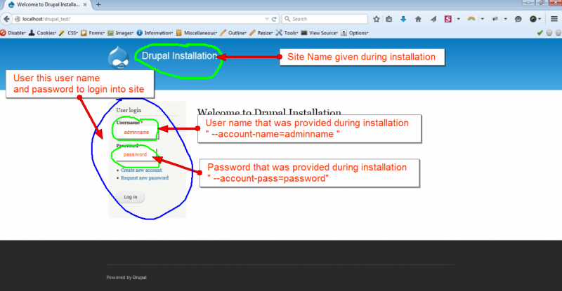Image resolution: width=562 pixels, height=291 pixels.
Task: Open the Disable dropdown menu
Action: [x=13, y=33]
